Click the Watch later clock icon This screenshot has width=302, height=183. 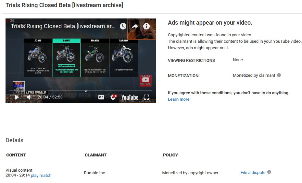[x=123, y=26]
